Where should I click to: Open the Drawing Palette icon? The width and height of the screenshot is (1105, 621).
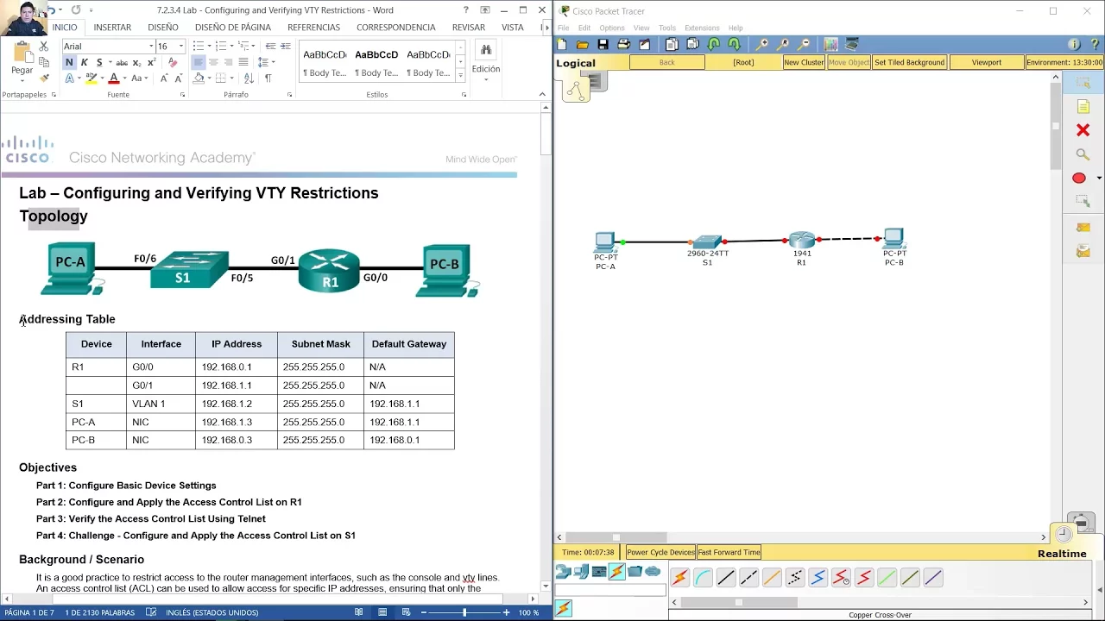pos(830,45)
